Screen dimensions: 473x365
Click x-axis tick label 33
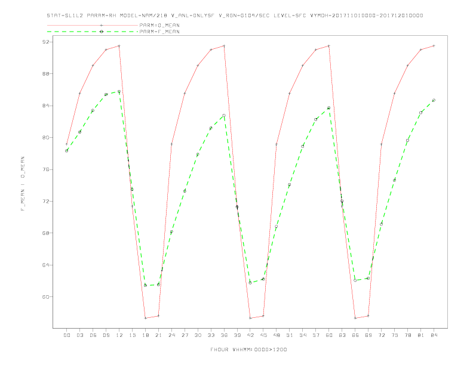(211, 335)
